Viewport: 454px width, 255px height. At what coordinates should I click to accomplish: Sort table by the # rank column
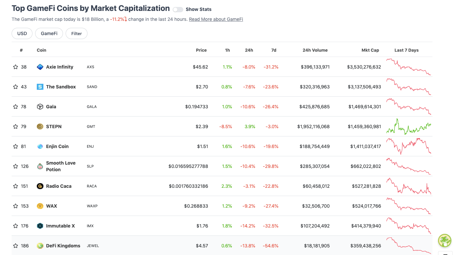pyautogui.click(x=21, y=50)
